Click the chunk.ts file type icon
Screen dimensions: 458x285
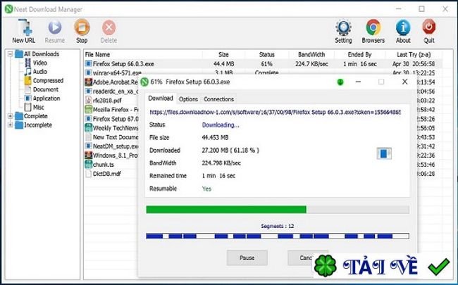[x=88, y=164]
